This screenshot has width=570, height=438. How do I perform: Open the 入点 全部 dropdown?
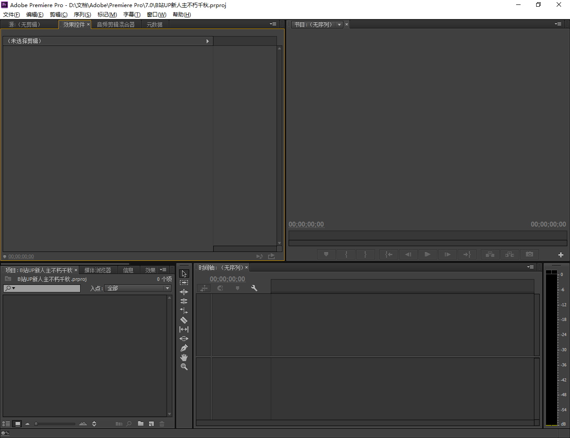(x=138, y=288)
